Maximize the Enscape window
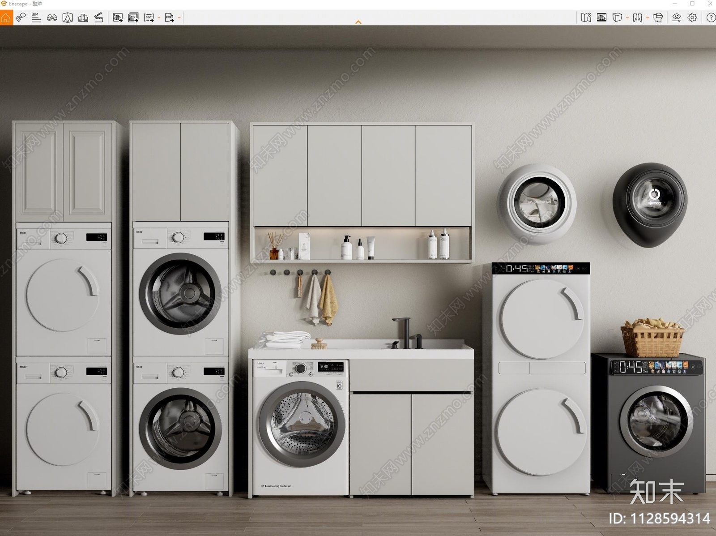The image size is (716, 536). pos(692,4)
